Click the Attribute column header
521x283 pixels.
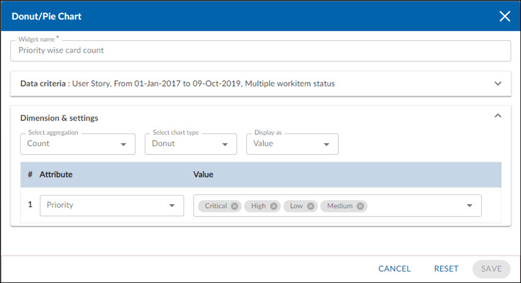coord(56,175)
